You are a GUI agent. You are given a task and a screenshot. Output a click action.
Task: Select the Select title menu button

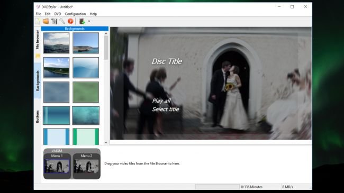(x=166, y=109)
